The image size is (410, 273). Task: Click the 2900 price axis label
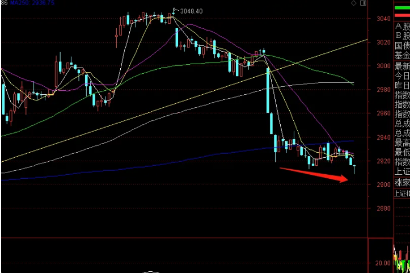click(x=383, y=184)
